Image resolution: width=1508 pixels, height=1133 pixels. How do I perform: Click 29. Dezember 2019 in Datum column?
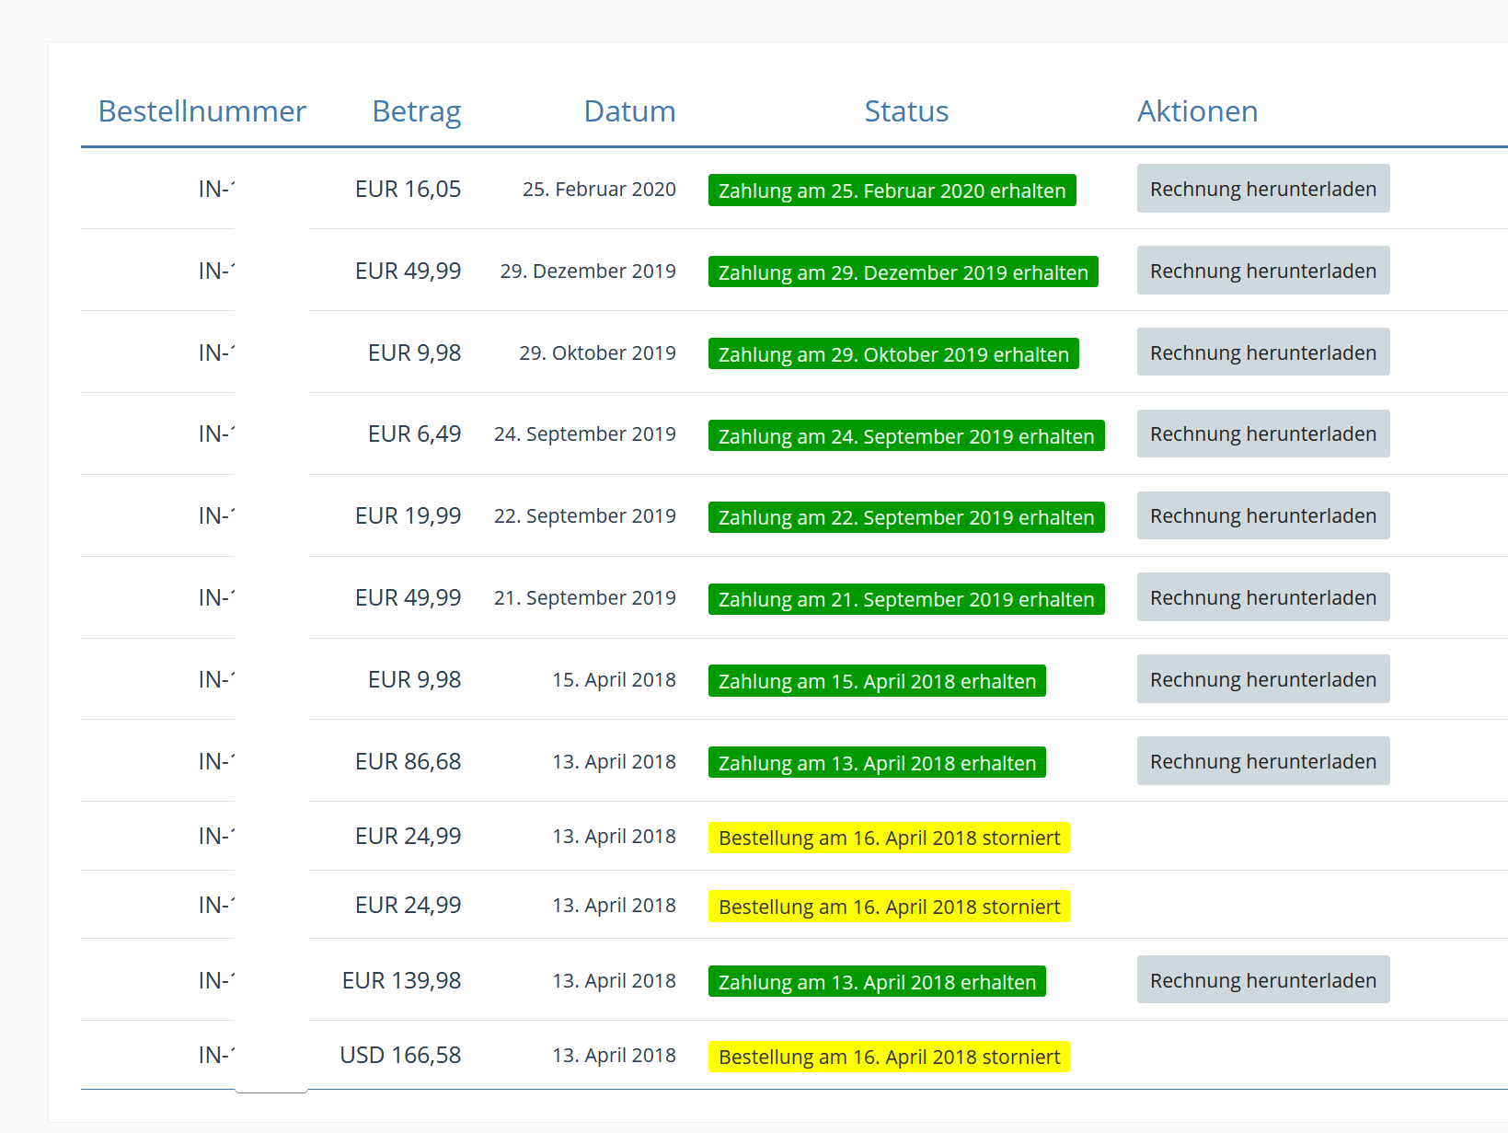coord(587,271)
